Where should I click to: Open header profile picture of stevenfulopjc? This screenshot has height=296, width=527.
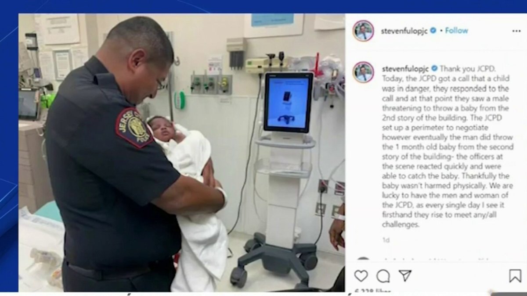[363, 31]
